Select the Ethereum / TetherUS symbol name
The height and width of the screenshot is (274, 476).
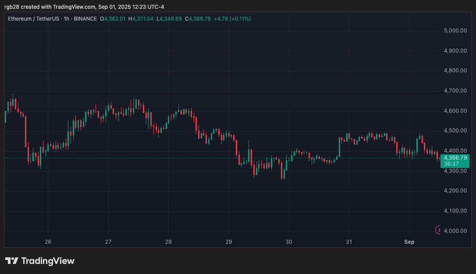pyautogui.click(x=33, y=19)
